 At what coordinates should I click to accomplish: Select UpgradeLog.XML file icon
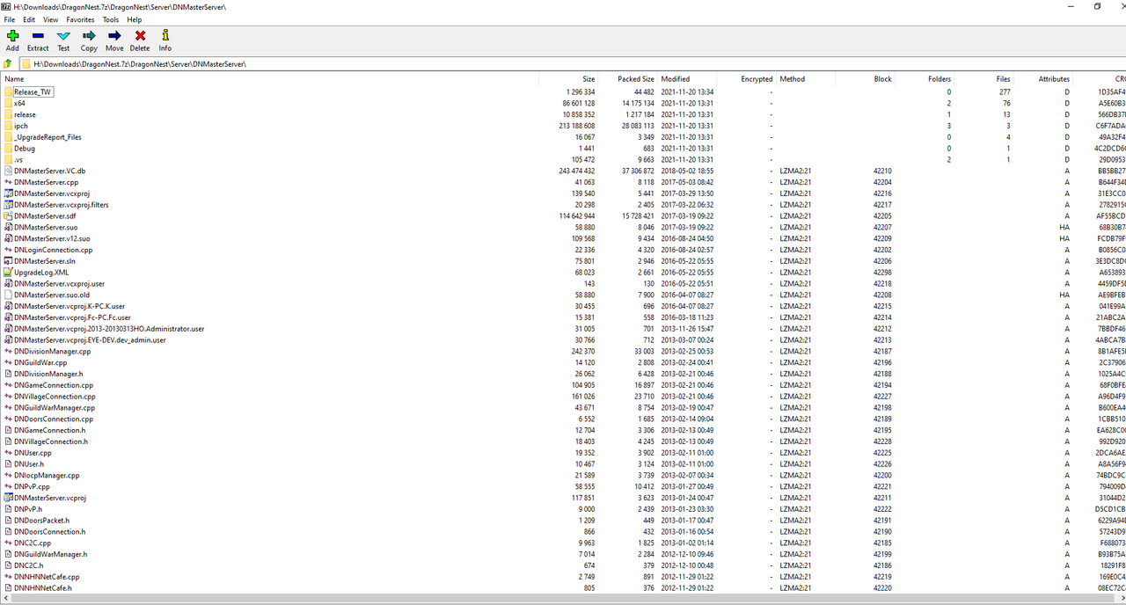coord(8,273)
